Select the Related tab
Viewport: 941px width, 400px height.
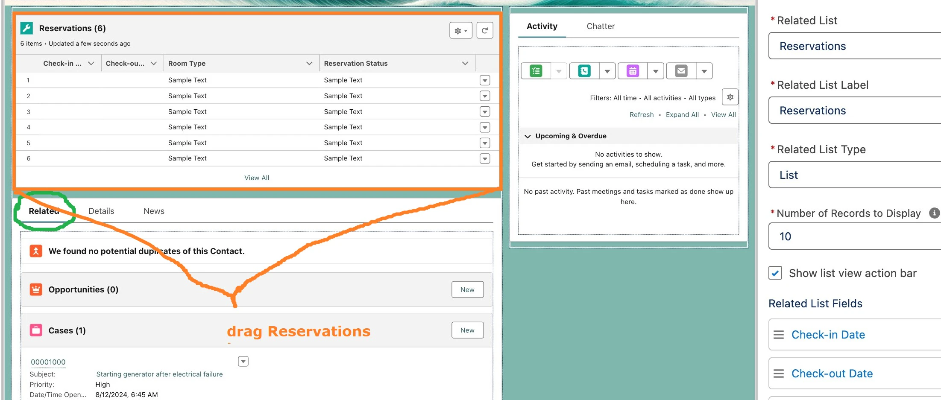point(44,211)
